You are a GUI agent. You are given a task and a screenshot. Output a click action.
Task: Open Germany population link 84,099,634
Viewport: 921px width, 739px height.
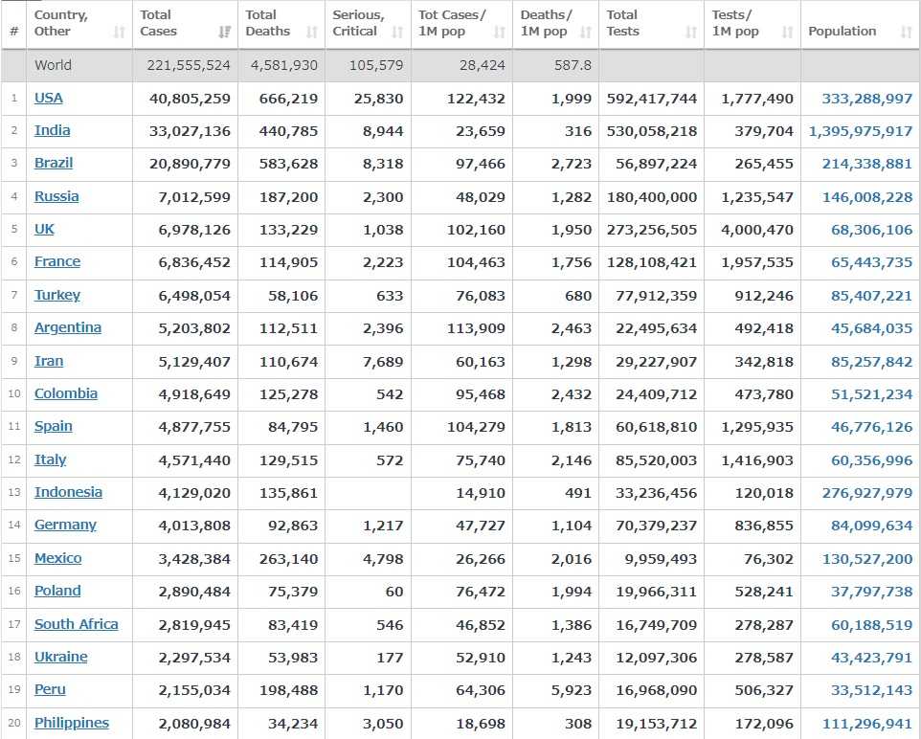(x=871, y=526)
